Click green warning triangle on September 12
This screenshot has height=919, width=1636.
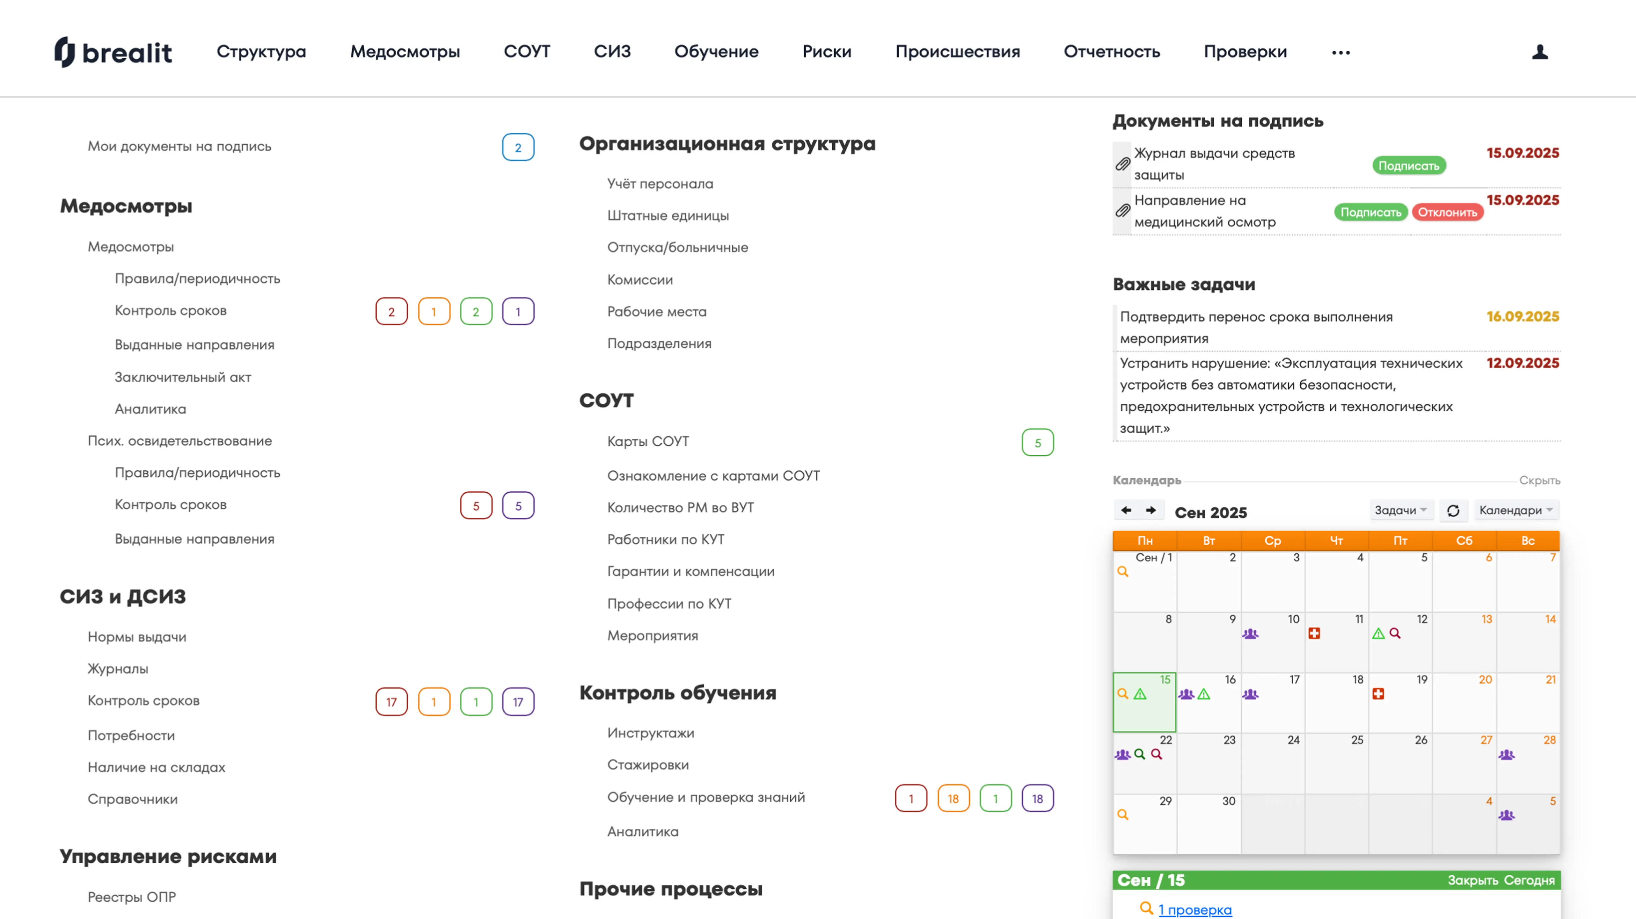1378,633
